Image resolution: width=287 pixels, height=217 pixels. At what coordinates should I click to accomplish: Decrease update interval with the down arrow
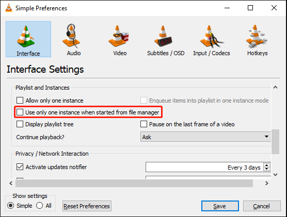tap(267, 169)
